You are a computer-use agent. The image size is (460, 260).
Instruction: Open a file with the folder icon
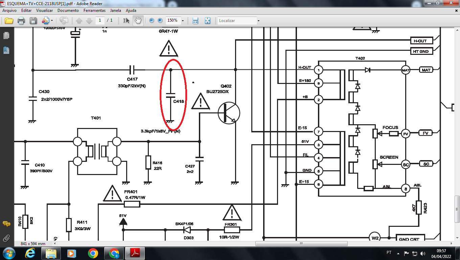pos(9,21)
